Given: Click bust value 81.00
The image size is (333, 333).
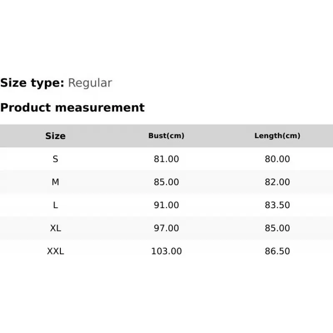Looking at the screenshot, I should pos(166,159).
